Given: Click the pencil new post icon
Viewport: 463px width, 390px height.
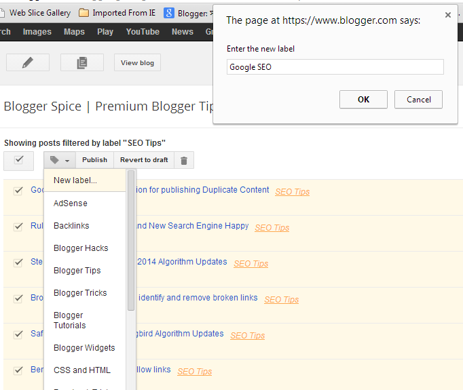Looking at the screenshot, I should (28, 62).
